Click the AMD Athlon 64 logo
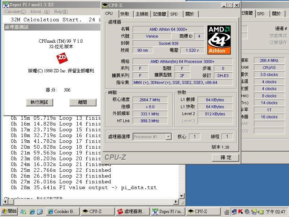 click(x=219, y=40)
